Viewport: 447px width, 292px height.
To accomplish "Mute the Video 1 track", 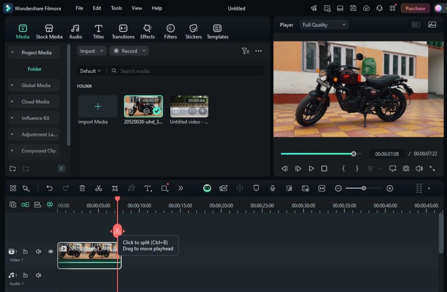I will click(x=38, y=251).
